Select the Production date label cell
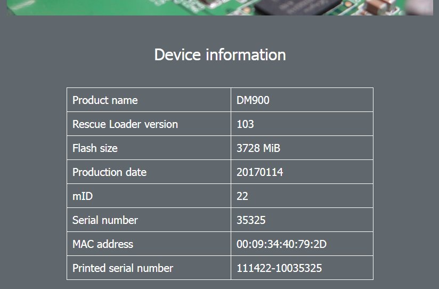Image resolution: width=439 pixels, height=289 pixels. (x=109, y=172)
